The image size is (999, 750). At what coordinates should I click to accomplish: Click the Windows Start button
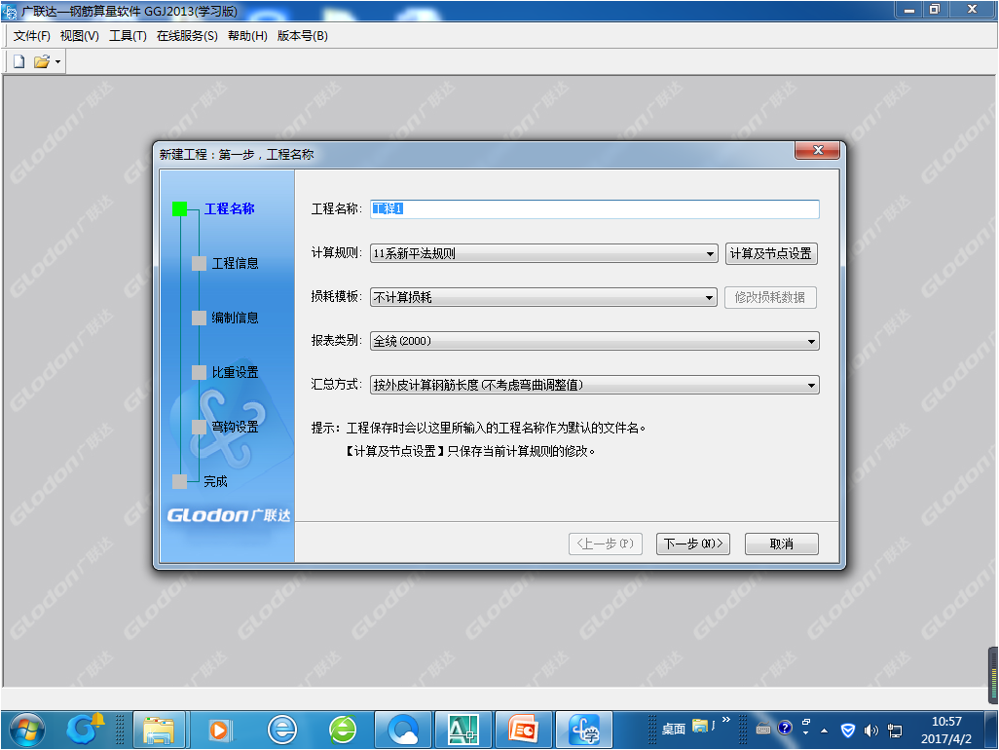pos(26,731)
